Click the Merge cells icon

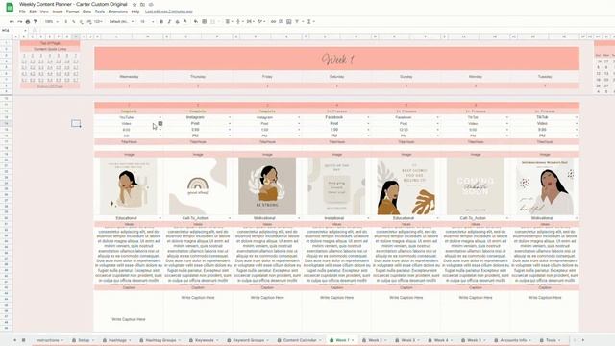pyautogui.click(x=213, y=21)
